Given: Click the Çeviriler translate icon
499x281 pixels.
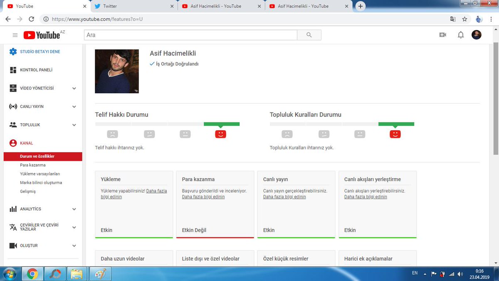Looking at the screenshot, I should (x=13, y=227).
